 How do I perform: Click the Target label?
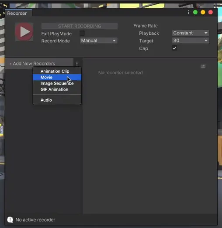pos(146,41)
